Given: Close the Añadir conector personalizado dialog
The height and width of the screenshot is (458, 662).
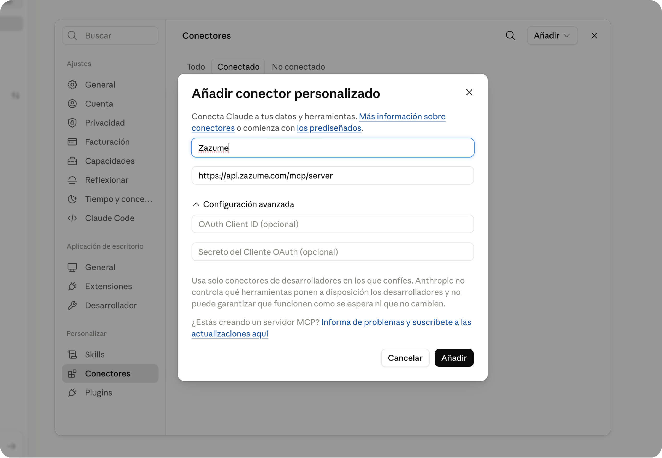Looking at the screenshot, I should tap(469, 92).
